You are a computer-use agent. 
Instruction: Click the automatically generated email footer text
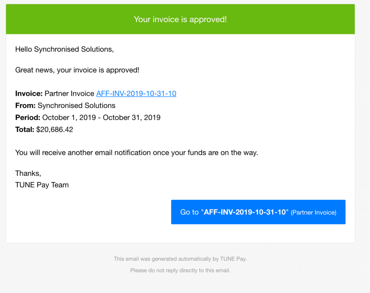click(180, 259)
